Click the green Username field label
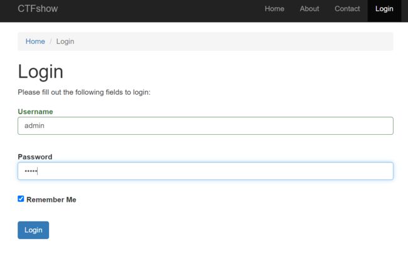This screenshot has width=408, height=254. 35,112
